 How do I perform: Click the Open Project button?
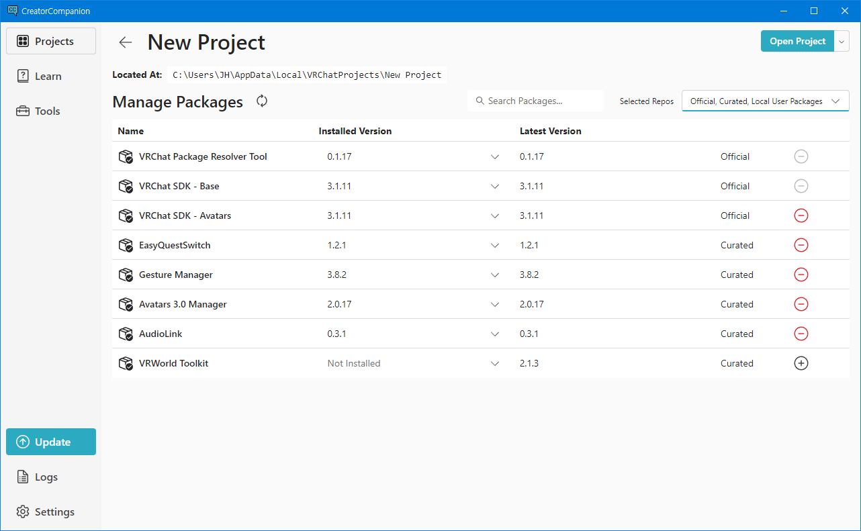click(797, 41)
